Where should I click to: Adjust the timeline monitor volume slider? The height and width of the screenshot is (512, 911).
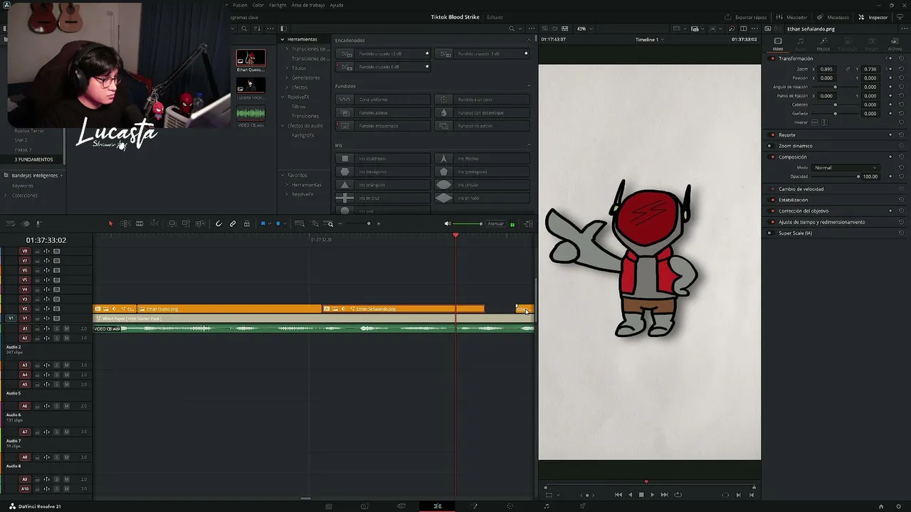[468, 224]
